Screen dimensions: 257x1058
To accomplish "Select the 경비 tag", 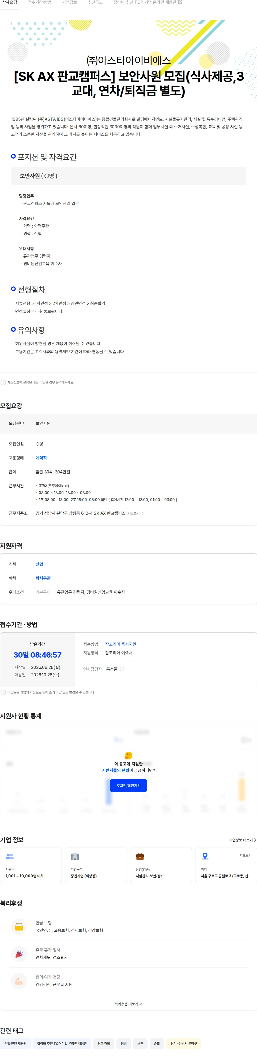I will pyautogui.click(x=124, y=1044).
